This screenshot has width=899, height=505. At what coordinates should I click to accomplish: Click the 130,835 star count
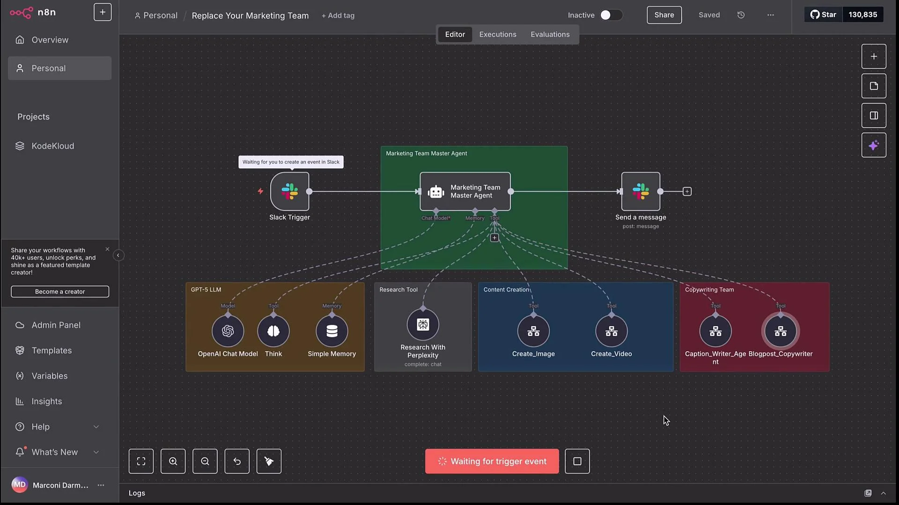(862, 14)
